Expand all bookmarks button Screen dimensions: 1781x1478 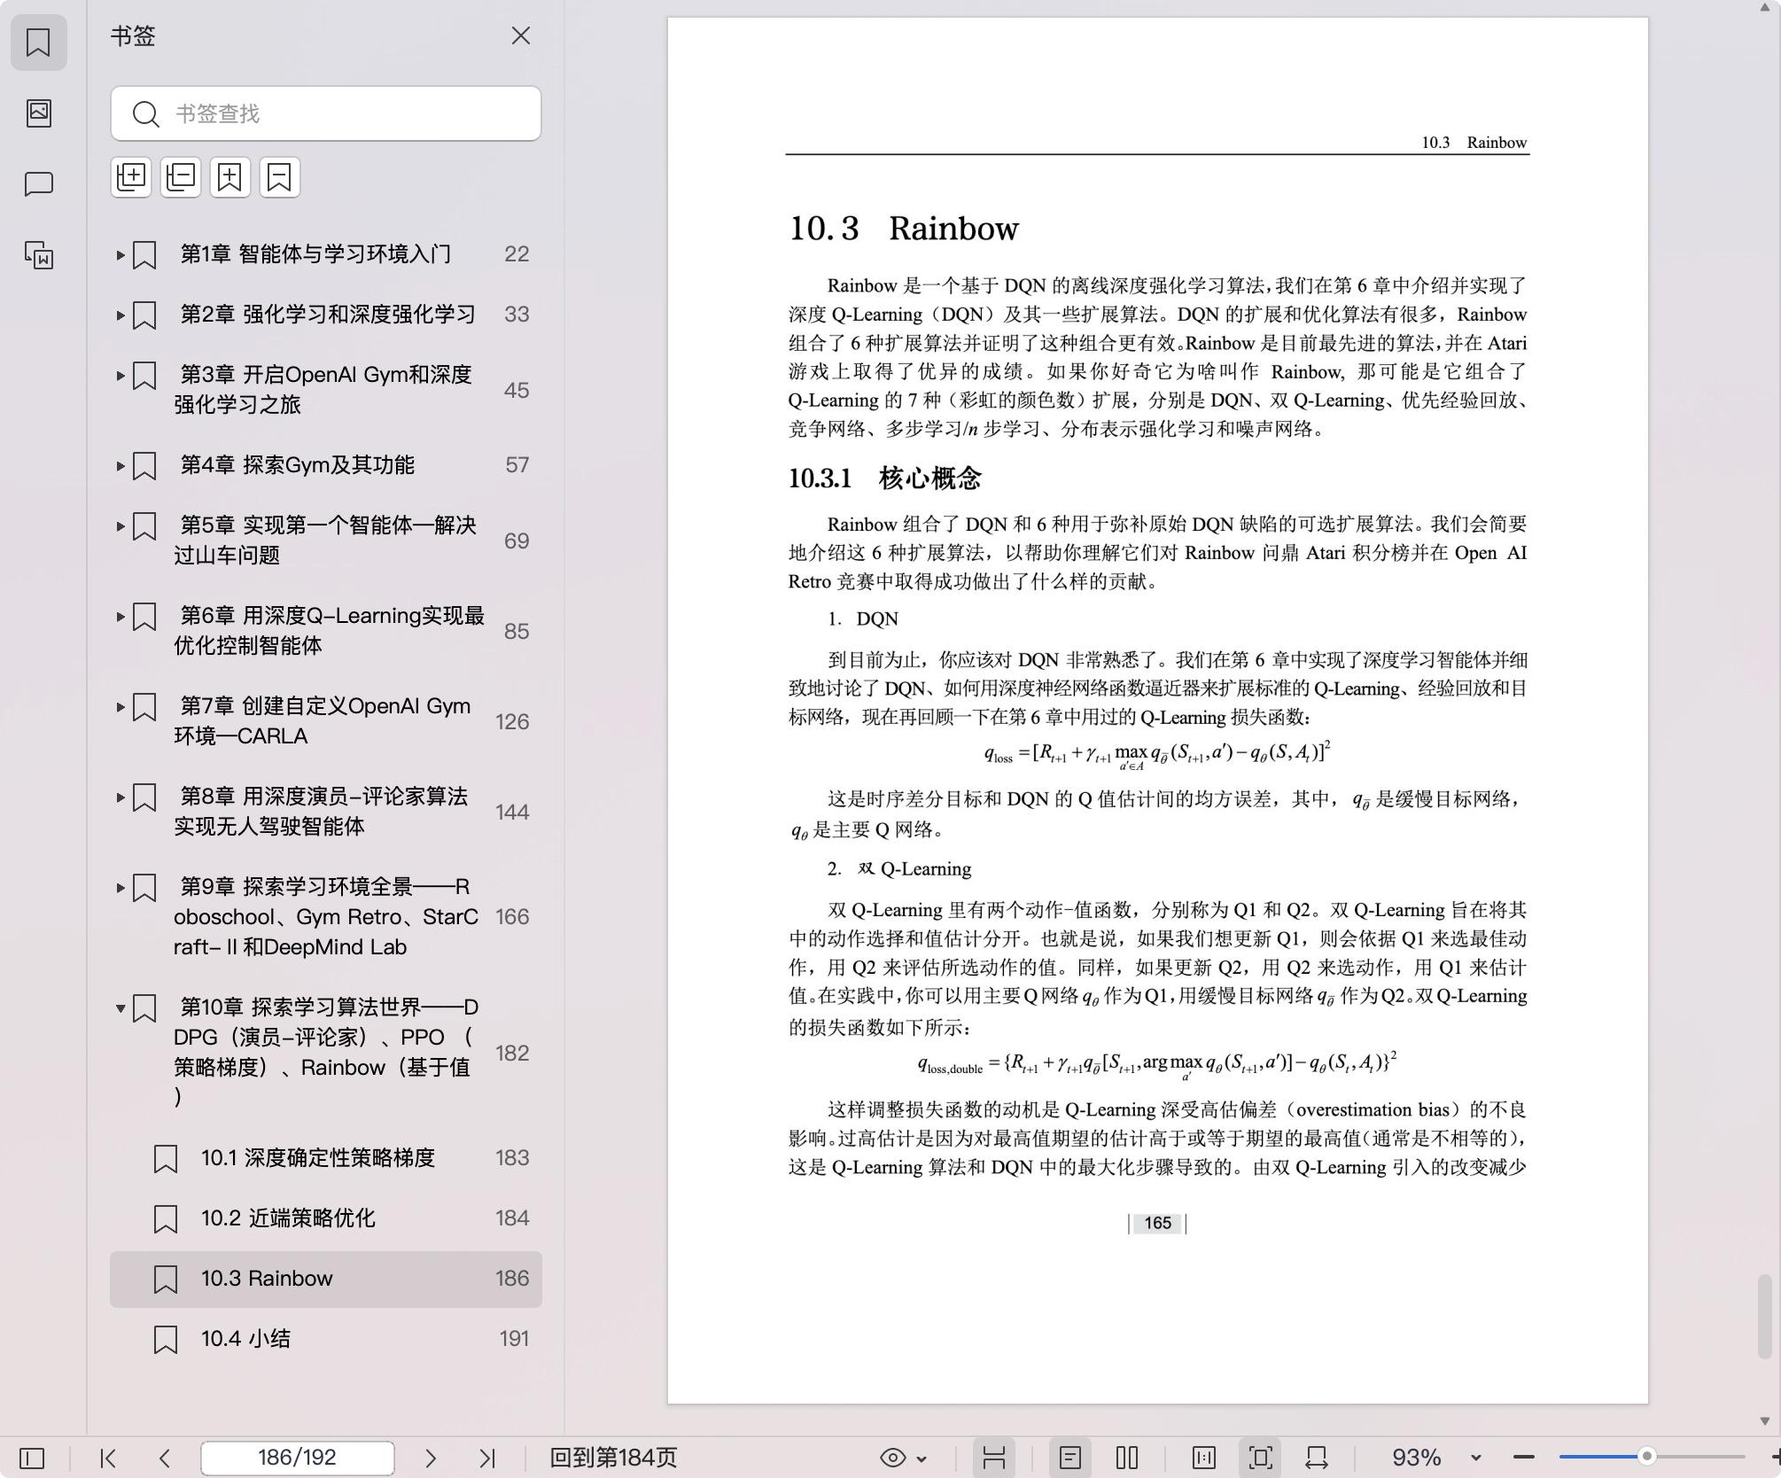[x=131, y=177]
